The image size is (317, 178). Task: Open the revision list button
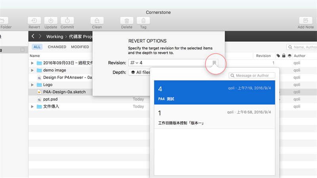pos(214,63)
